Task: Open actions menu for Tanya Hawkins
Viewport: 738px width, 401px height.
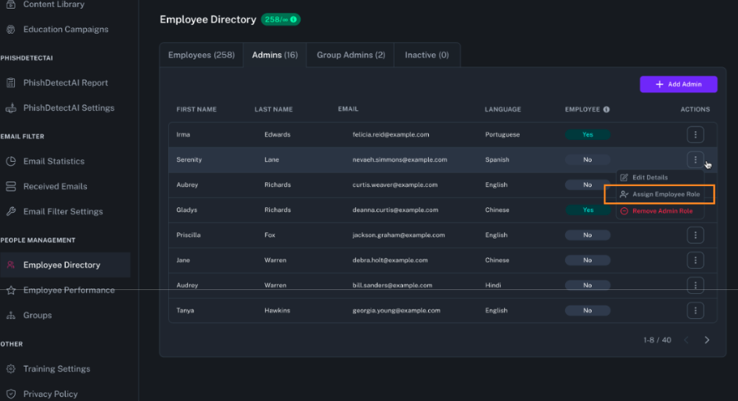Action: (695, 310)
